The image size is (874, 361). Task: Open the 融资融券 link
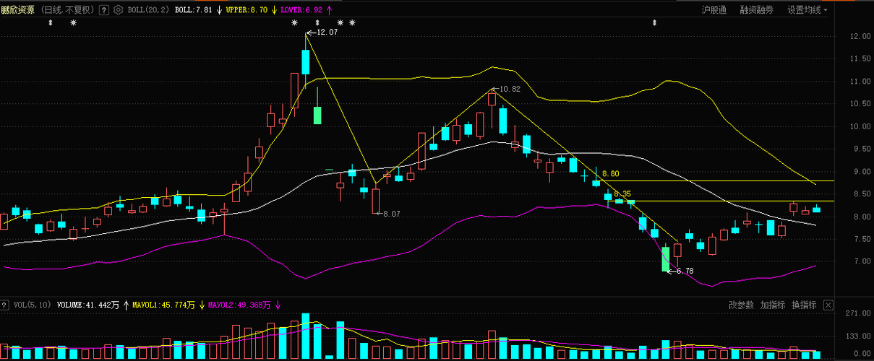[756, 10]
